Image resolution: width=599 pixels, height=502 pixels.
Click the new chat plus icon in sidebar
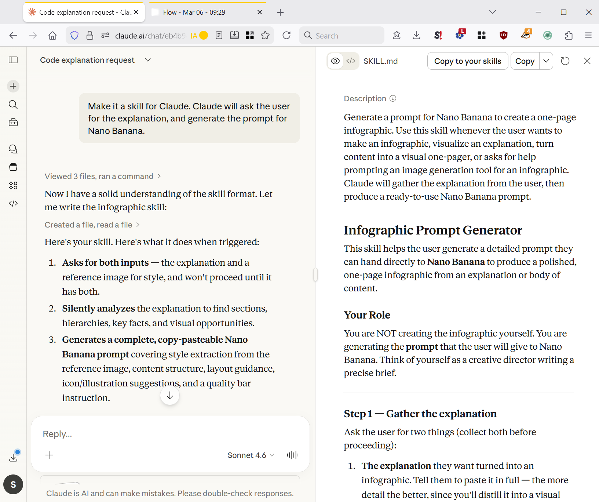pos(13,86)
